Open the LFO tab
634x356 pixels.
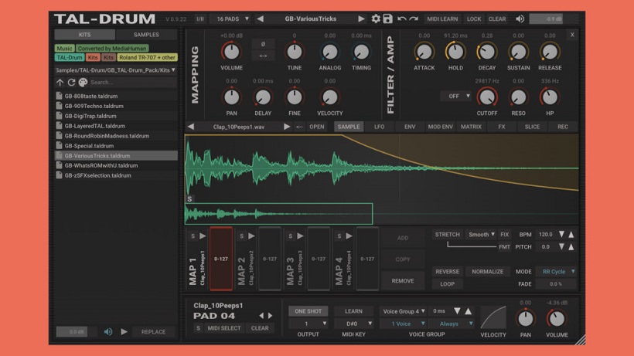click(380, 127)
